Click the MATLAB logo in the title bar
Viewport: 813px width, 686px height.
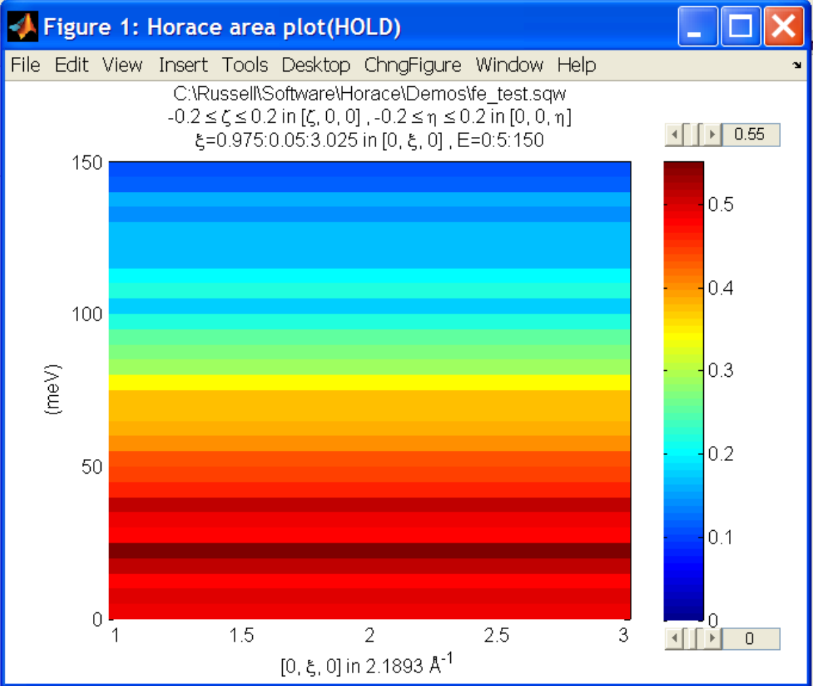22,27
